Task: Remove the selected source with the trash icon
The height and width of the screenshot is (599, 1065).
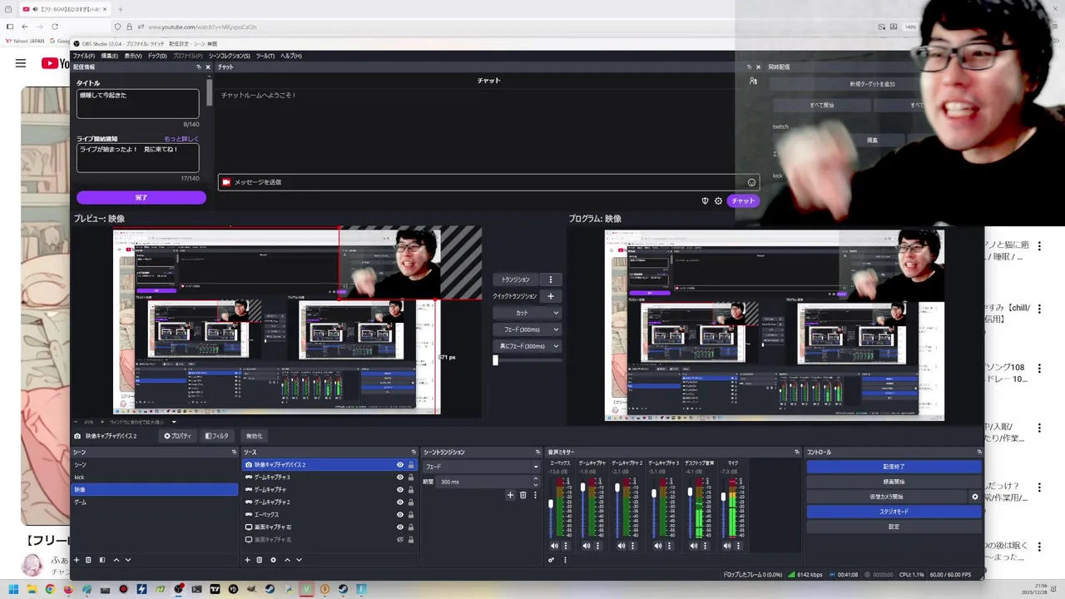Action: [x=259, y=560]
